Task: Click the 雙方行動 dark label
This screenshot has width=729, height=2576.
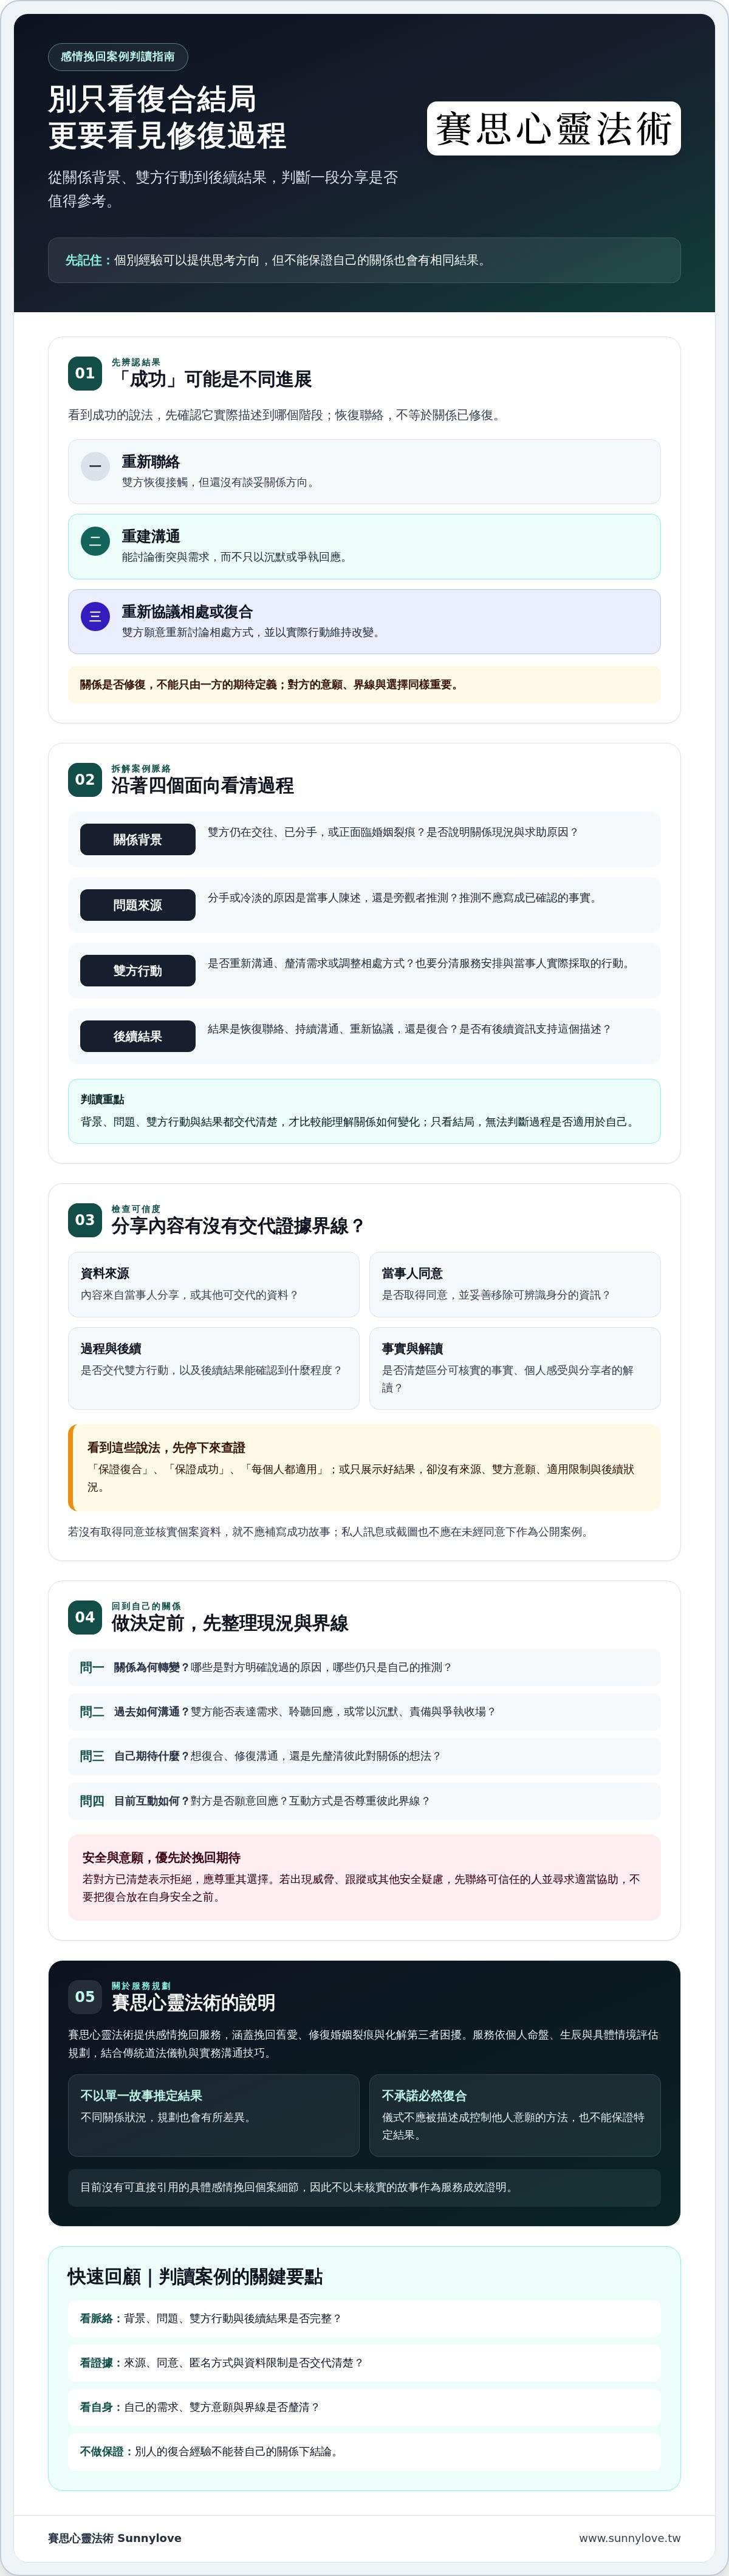Action: tap(138, 970)
